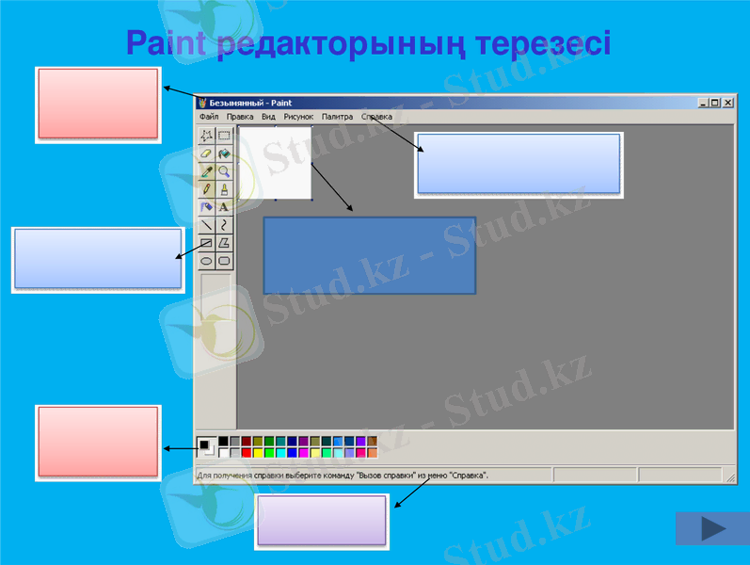Open the Палитра menu
750x565 pixels.
pyautogui.click(x=336, y=117)
